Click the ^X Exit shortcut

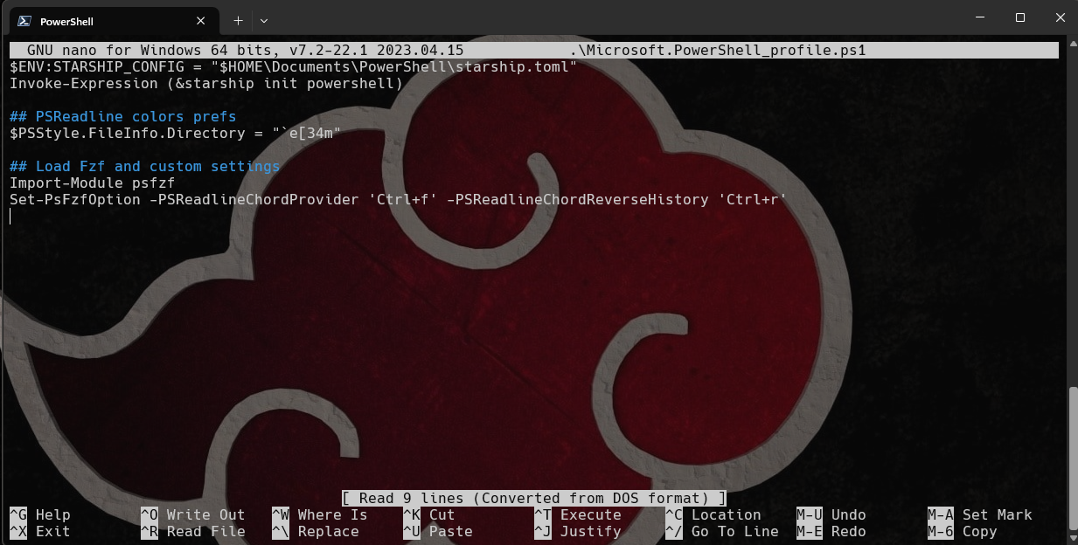point(40,531)
